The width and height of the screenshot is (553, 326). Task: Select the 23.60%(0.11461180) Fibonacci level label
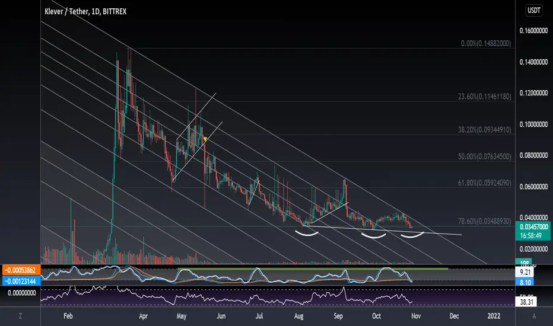[485, 96]
